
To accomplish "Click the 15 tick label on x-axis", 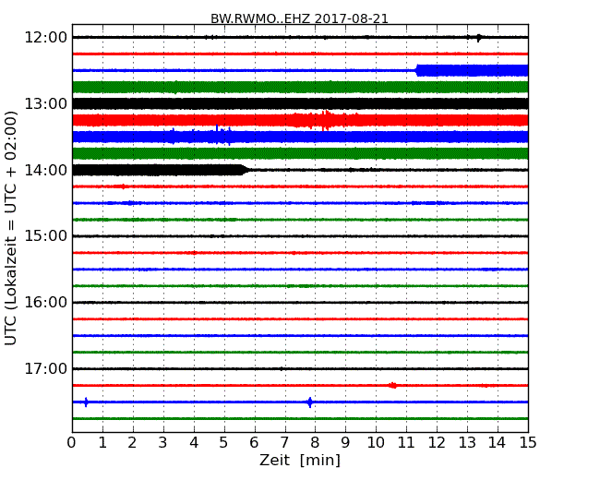I will coord(528,443).
